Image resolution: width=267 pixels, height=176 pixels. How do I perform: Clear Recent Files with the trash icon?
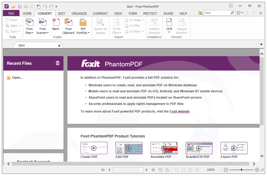coord(58,63)
